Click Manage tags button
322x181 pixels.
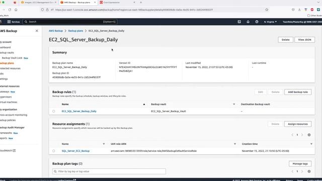click(x=300, y=164)
